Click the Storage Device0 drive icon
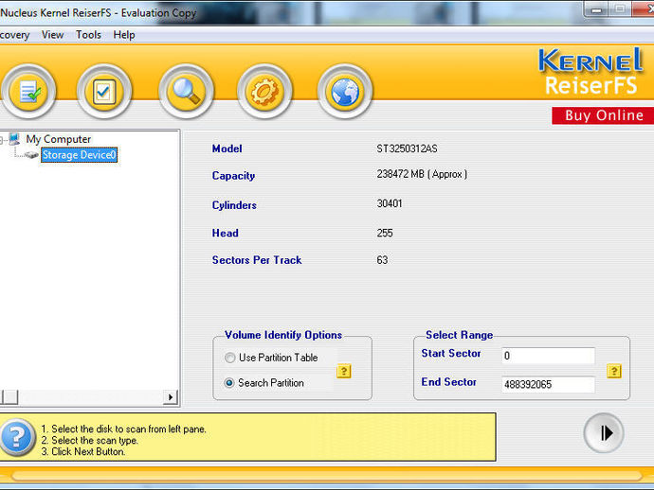The width and height of the screenshot is (654, 490). click(x=31, y=155)
